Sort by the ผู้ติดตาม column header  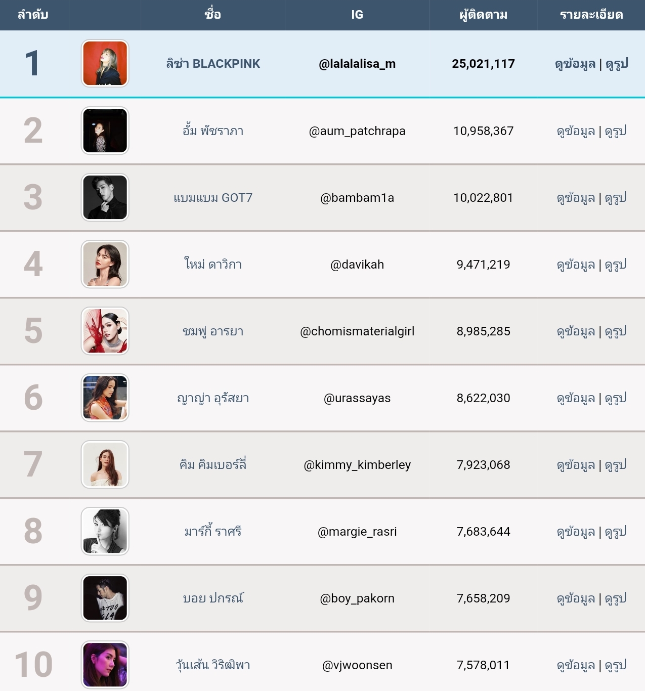coord(483,15)
